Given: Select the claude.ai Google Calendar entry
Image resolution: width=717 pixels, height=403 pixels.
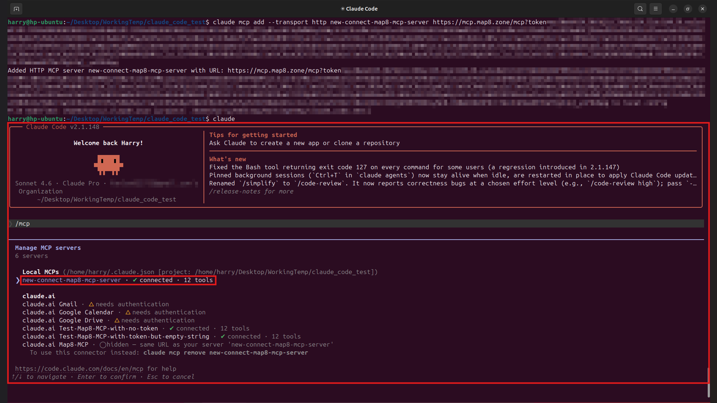Looking at the screenshot, I should (x=114, y=312).
